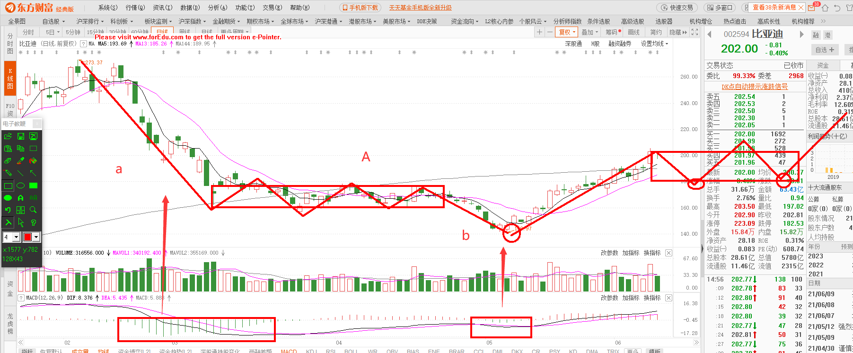Select the text A tool in palette
The width and height of the screenshot is (853, 353).
pyautogui.click(x=21, y=198)
